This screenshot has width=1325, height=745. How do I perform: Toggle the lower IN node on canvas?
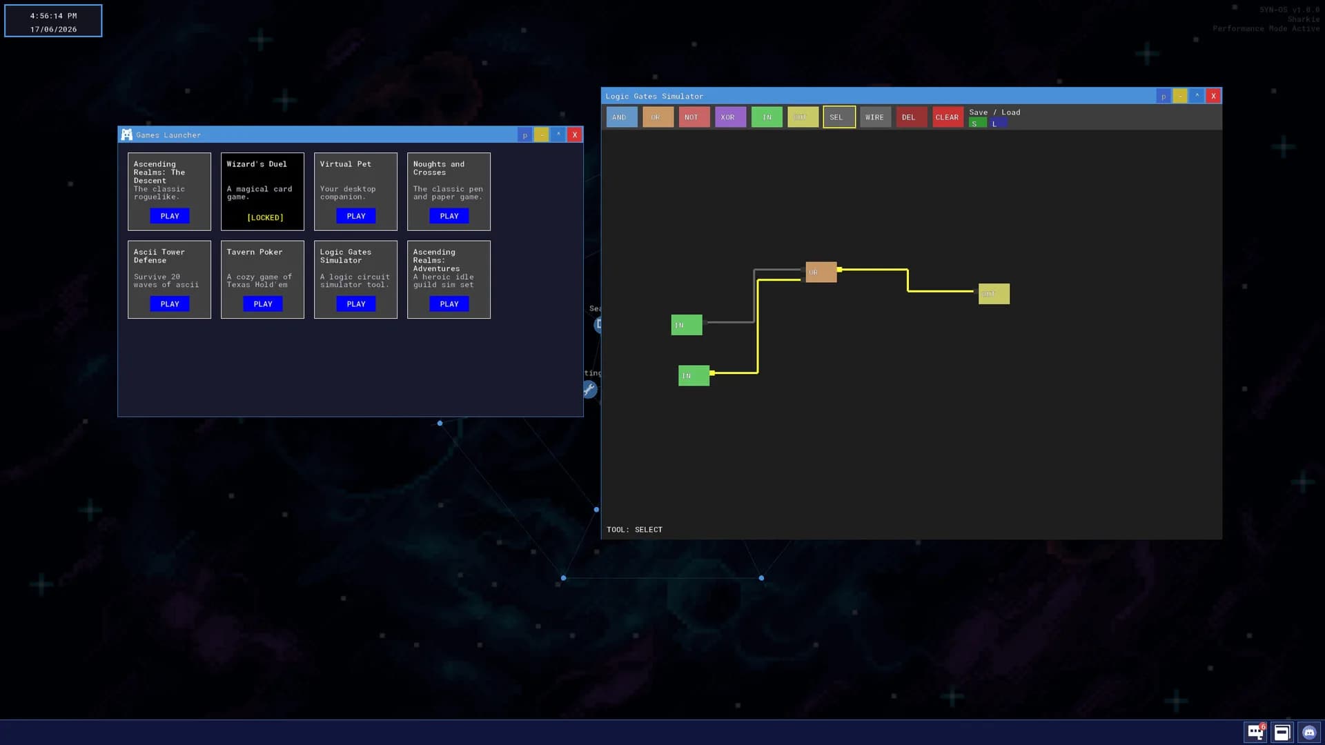click(694, 375)
